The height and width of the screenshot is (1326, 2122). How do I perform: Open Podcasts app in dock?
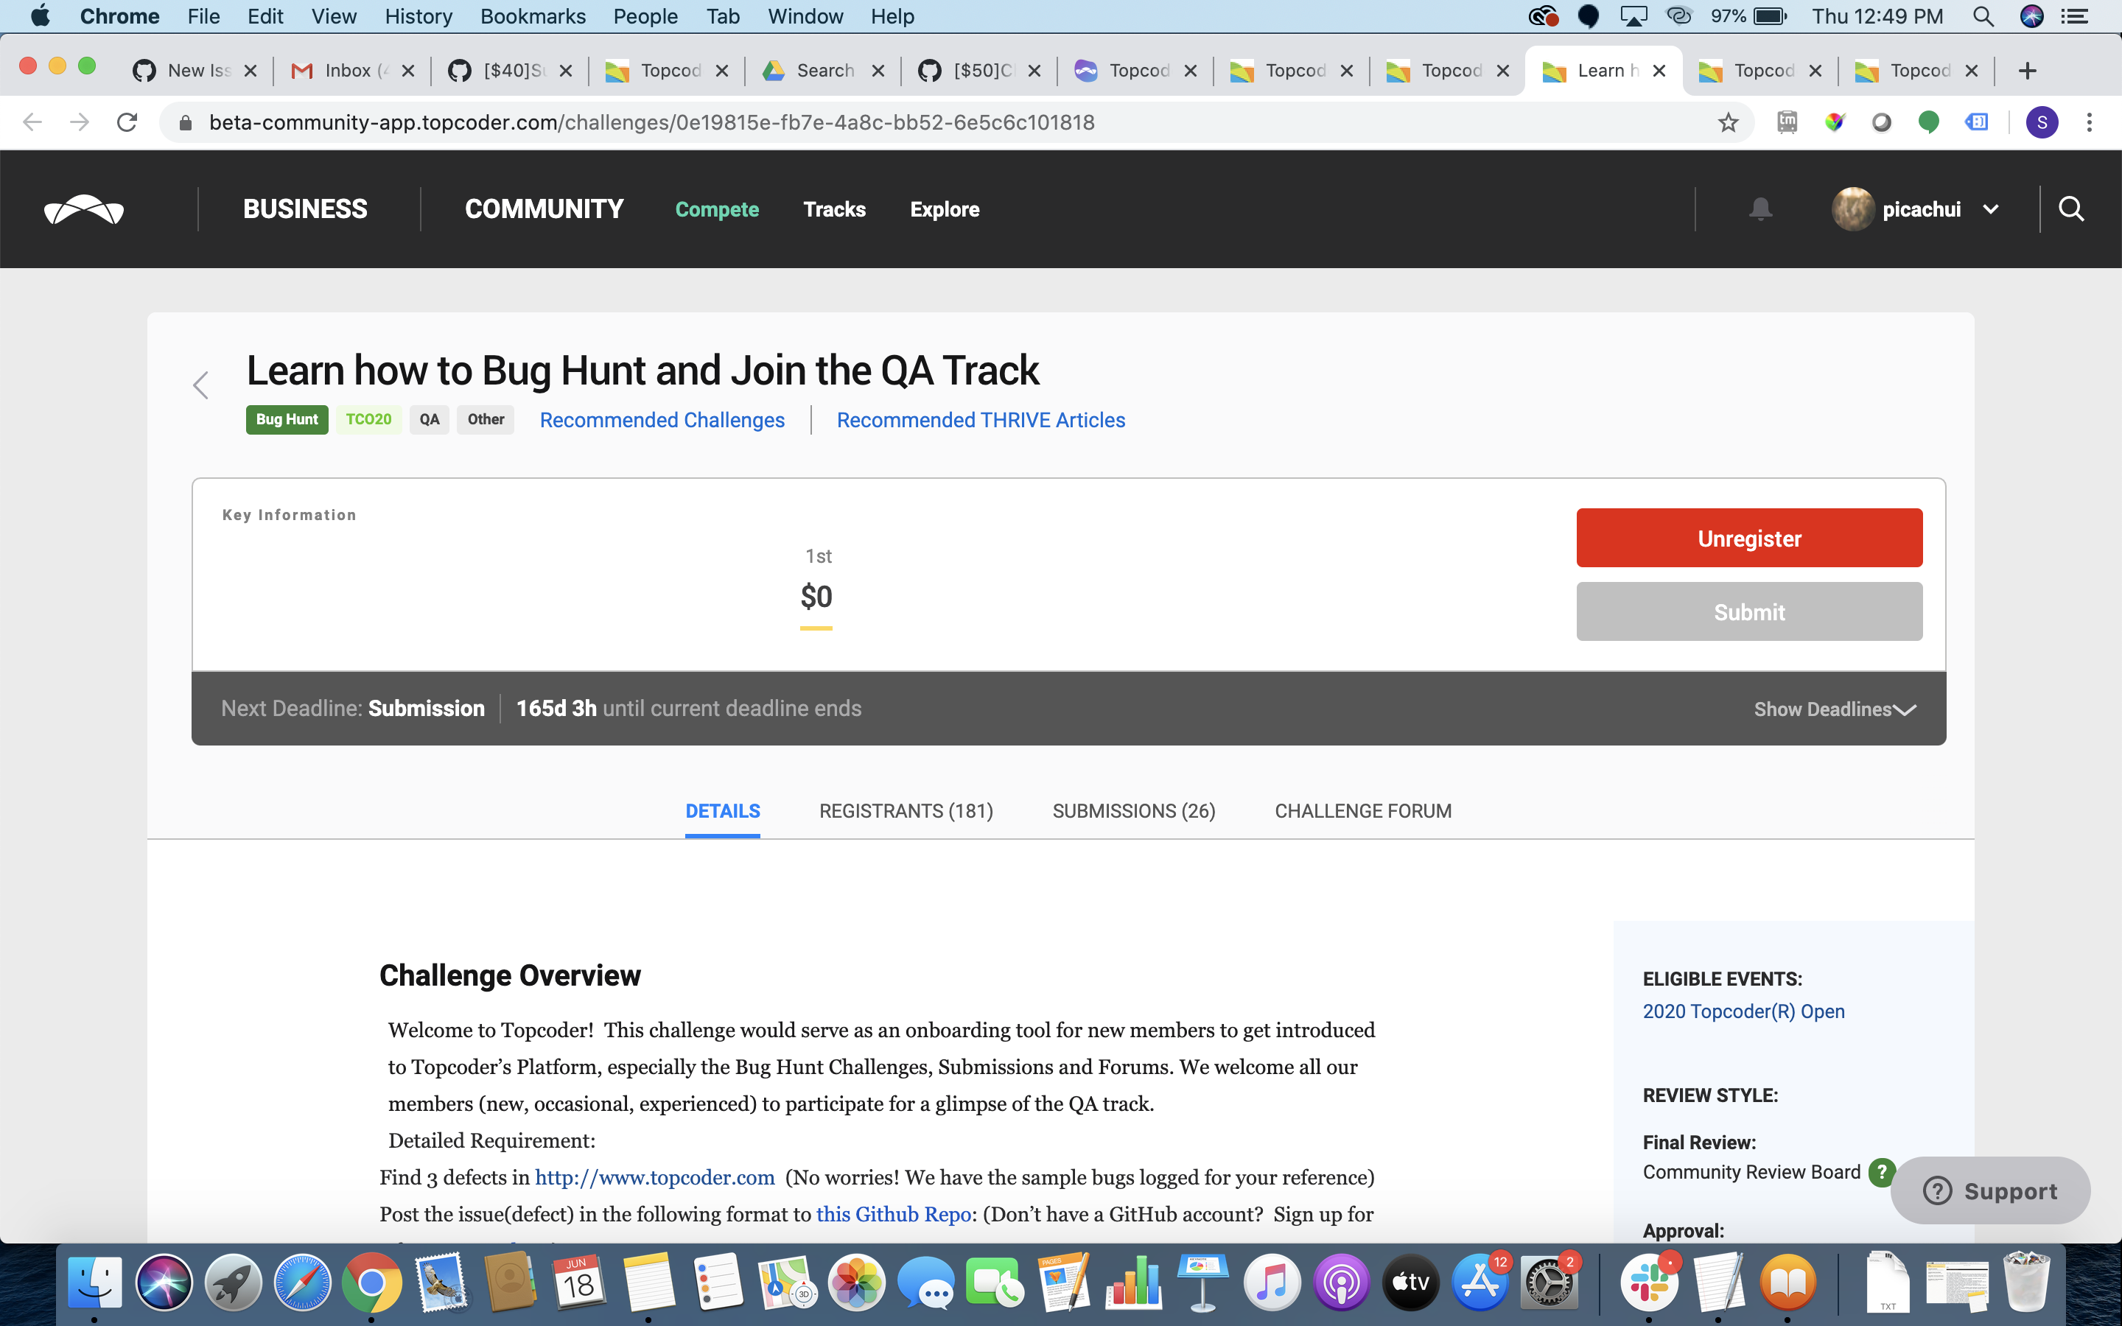pos(1341,1282)
